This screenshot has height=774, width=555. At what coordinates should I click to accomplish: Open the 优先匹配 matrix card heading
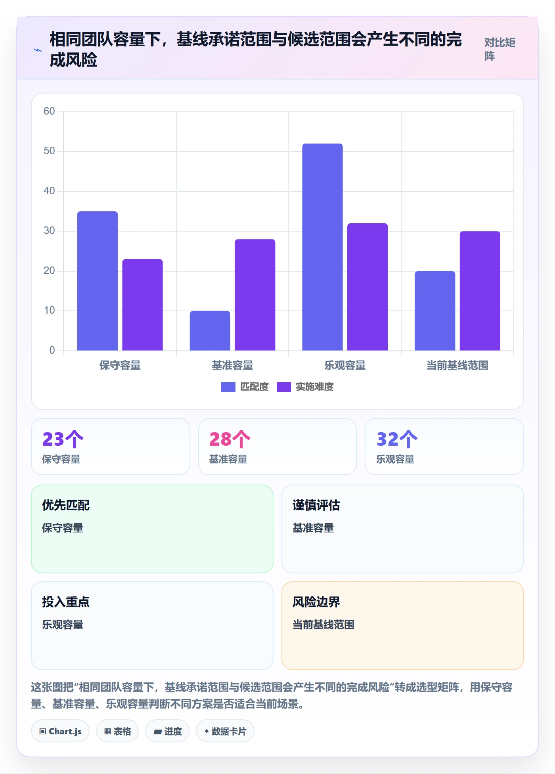(x=66, y=505)
